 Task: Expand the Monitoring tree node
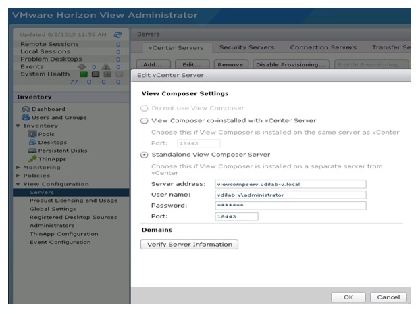click(18, 168)
